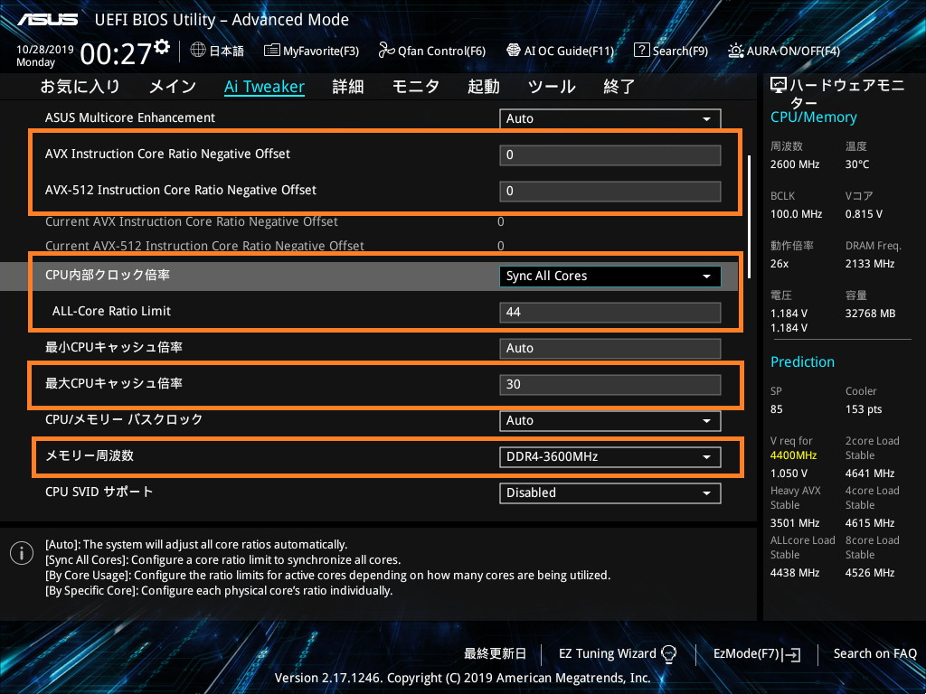Click the 4438 MHz ALLcore Load value
The image size is (926, 694).
794,573
